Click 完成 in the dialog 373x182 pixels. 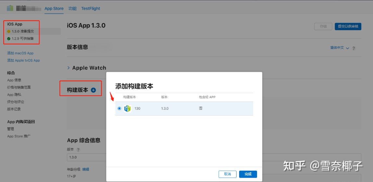pyautogui.click(x=248, y=174)
